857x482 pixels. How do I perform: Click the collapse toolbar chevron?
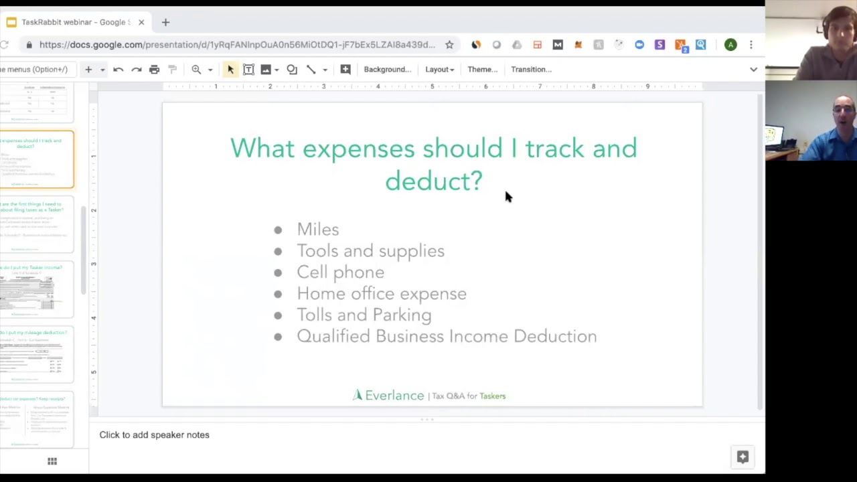[753, 69]
